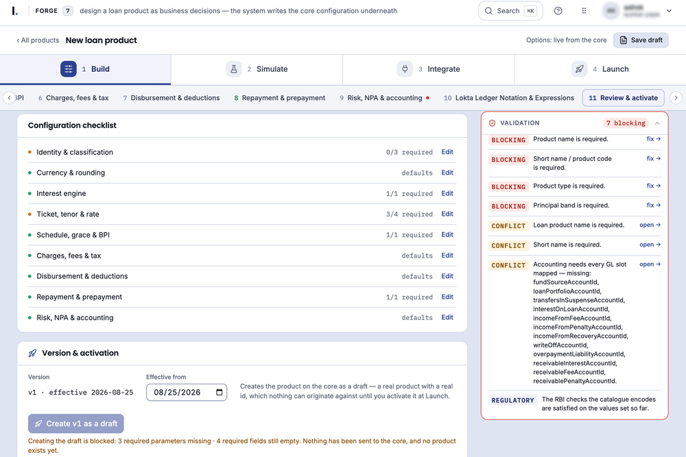Edit Currency & rounding

[x=447, y=173]
